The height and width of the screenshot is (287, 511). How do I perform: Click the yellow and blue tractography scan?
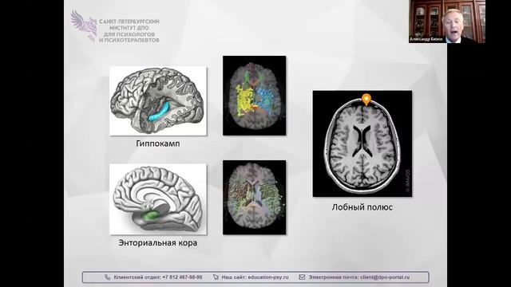point(254,96)
